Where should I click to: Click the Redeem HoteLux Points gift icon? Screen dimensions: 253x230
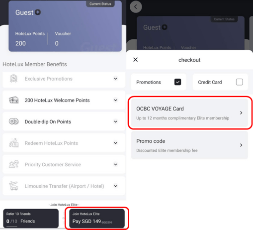(x=14, y=143)
